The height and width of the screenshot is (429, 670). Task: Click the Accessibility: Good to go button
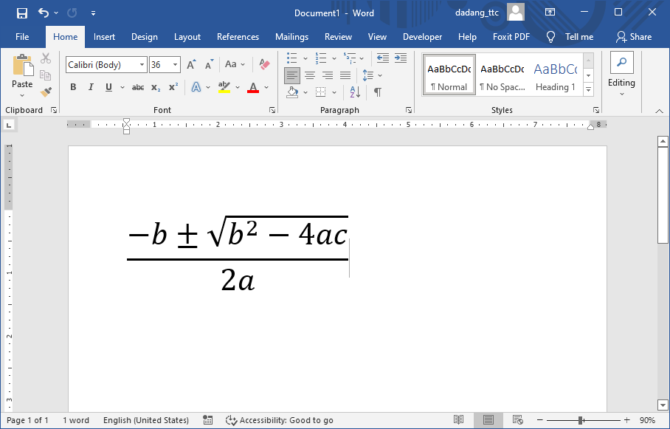coord(280,420)
